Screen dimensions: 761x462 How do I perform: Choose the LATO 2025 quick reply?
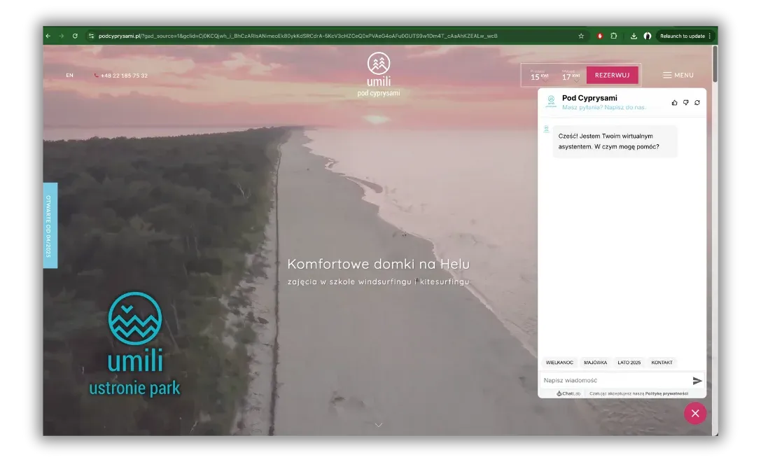[629, 363]
